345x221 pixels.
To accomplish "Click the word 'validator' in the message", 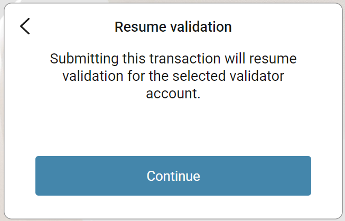I will click(257, 76).
